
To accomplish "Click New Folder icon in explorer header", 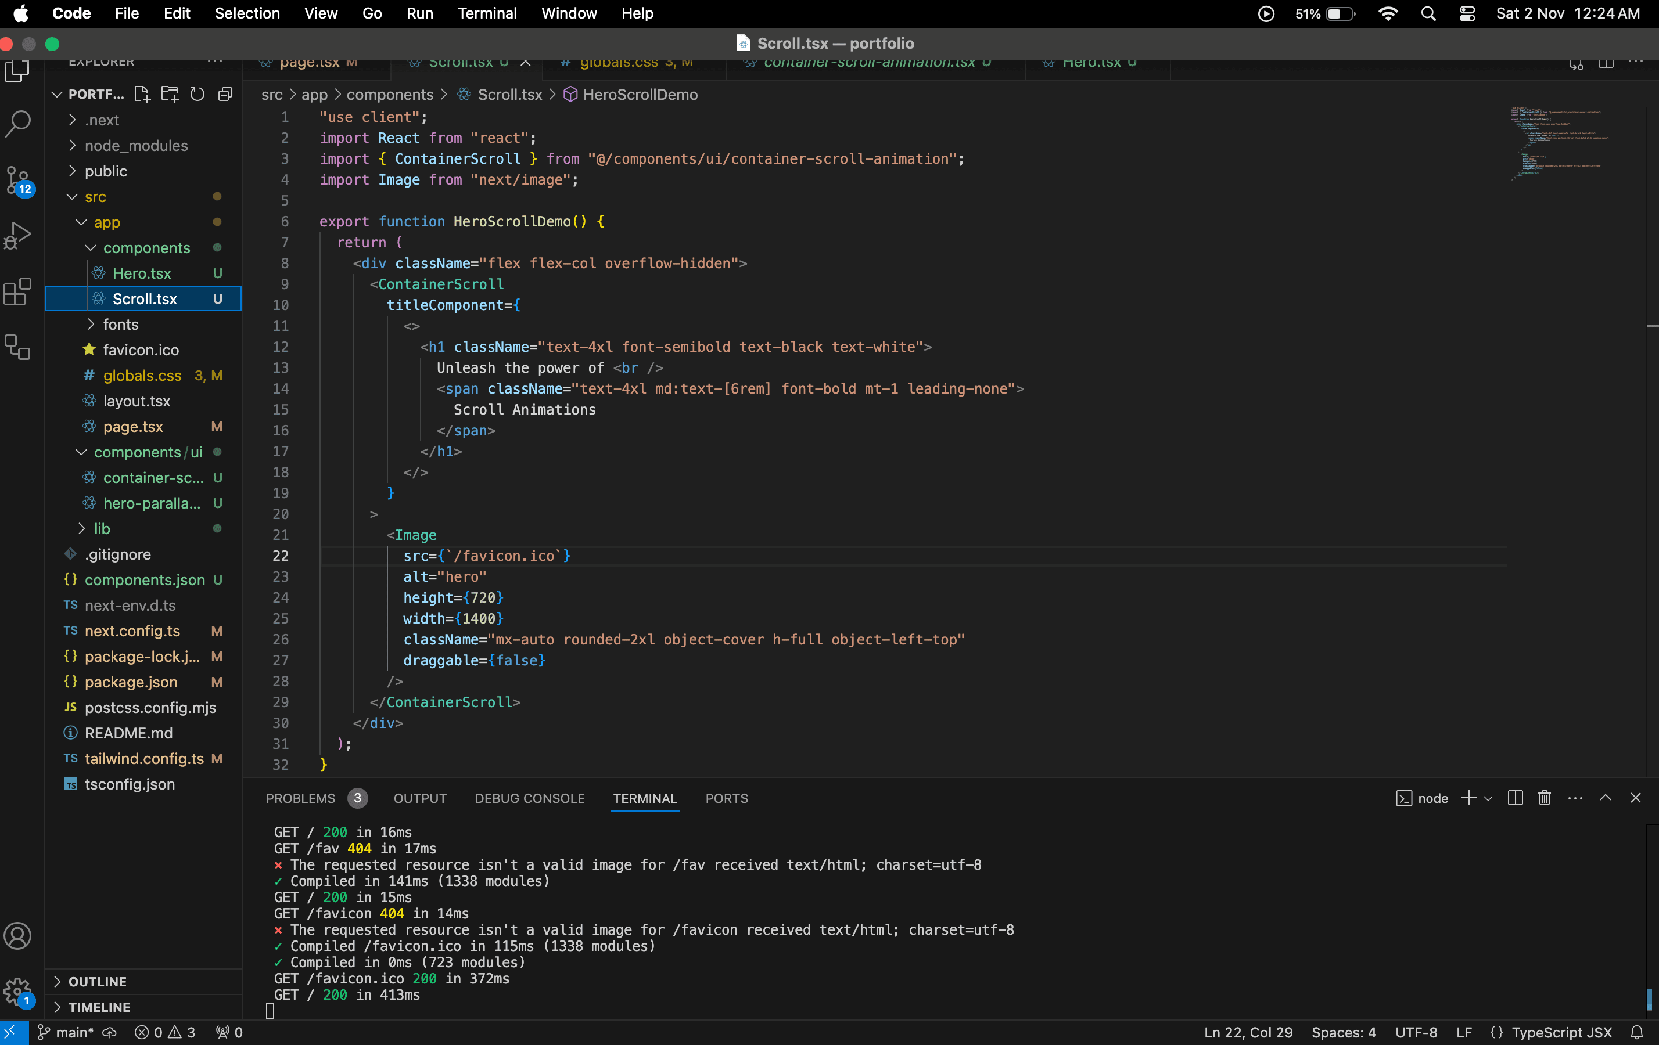I will pos(170,94).
